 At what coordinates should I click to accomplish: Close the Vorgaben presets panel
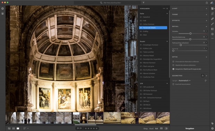[x=167, y=9]
